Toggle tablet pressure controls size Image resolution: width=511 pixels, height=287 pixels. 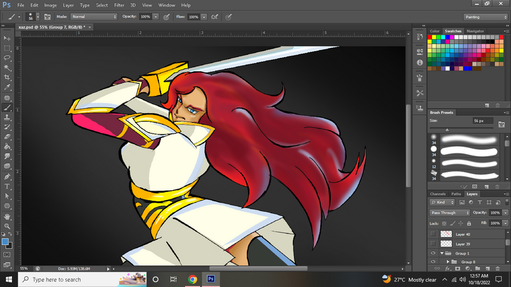point(228,17)
